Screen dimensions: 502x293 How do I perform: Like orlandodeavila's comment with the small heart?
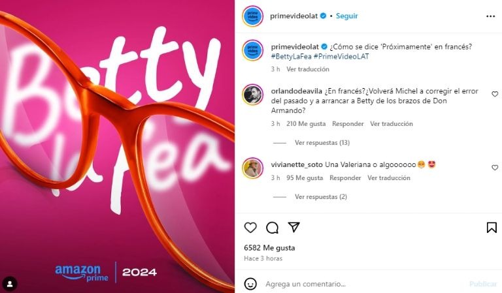[495, 94]
